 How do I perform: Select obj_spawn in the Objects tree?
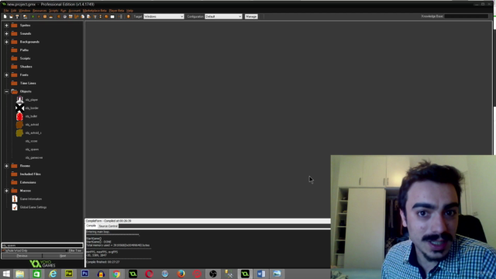coord(32,150)
